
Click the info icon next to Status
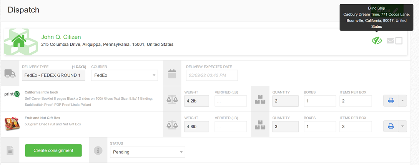(98, 151)
